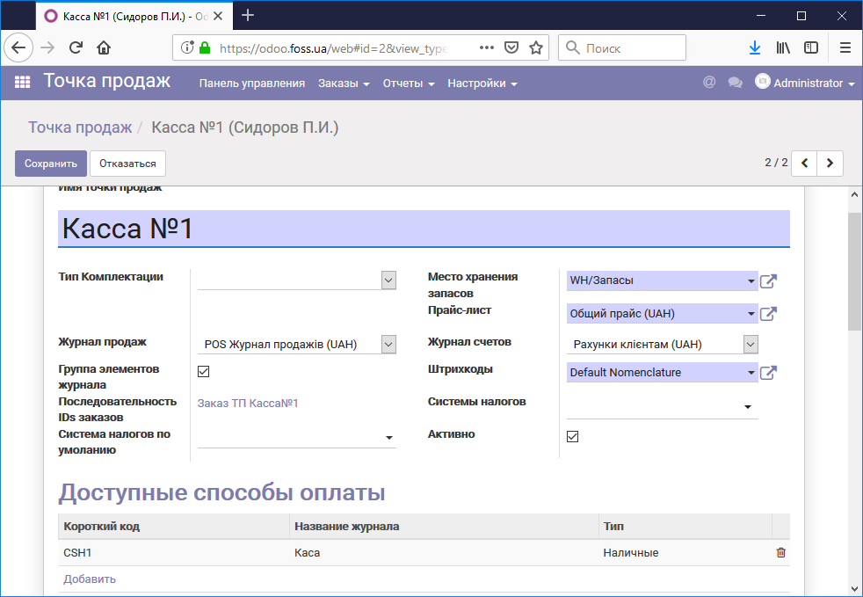The height and width of the screenshot is (597, 863).
Task: Click Добавить to add payment method
Action: [89, 579]
